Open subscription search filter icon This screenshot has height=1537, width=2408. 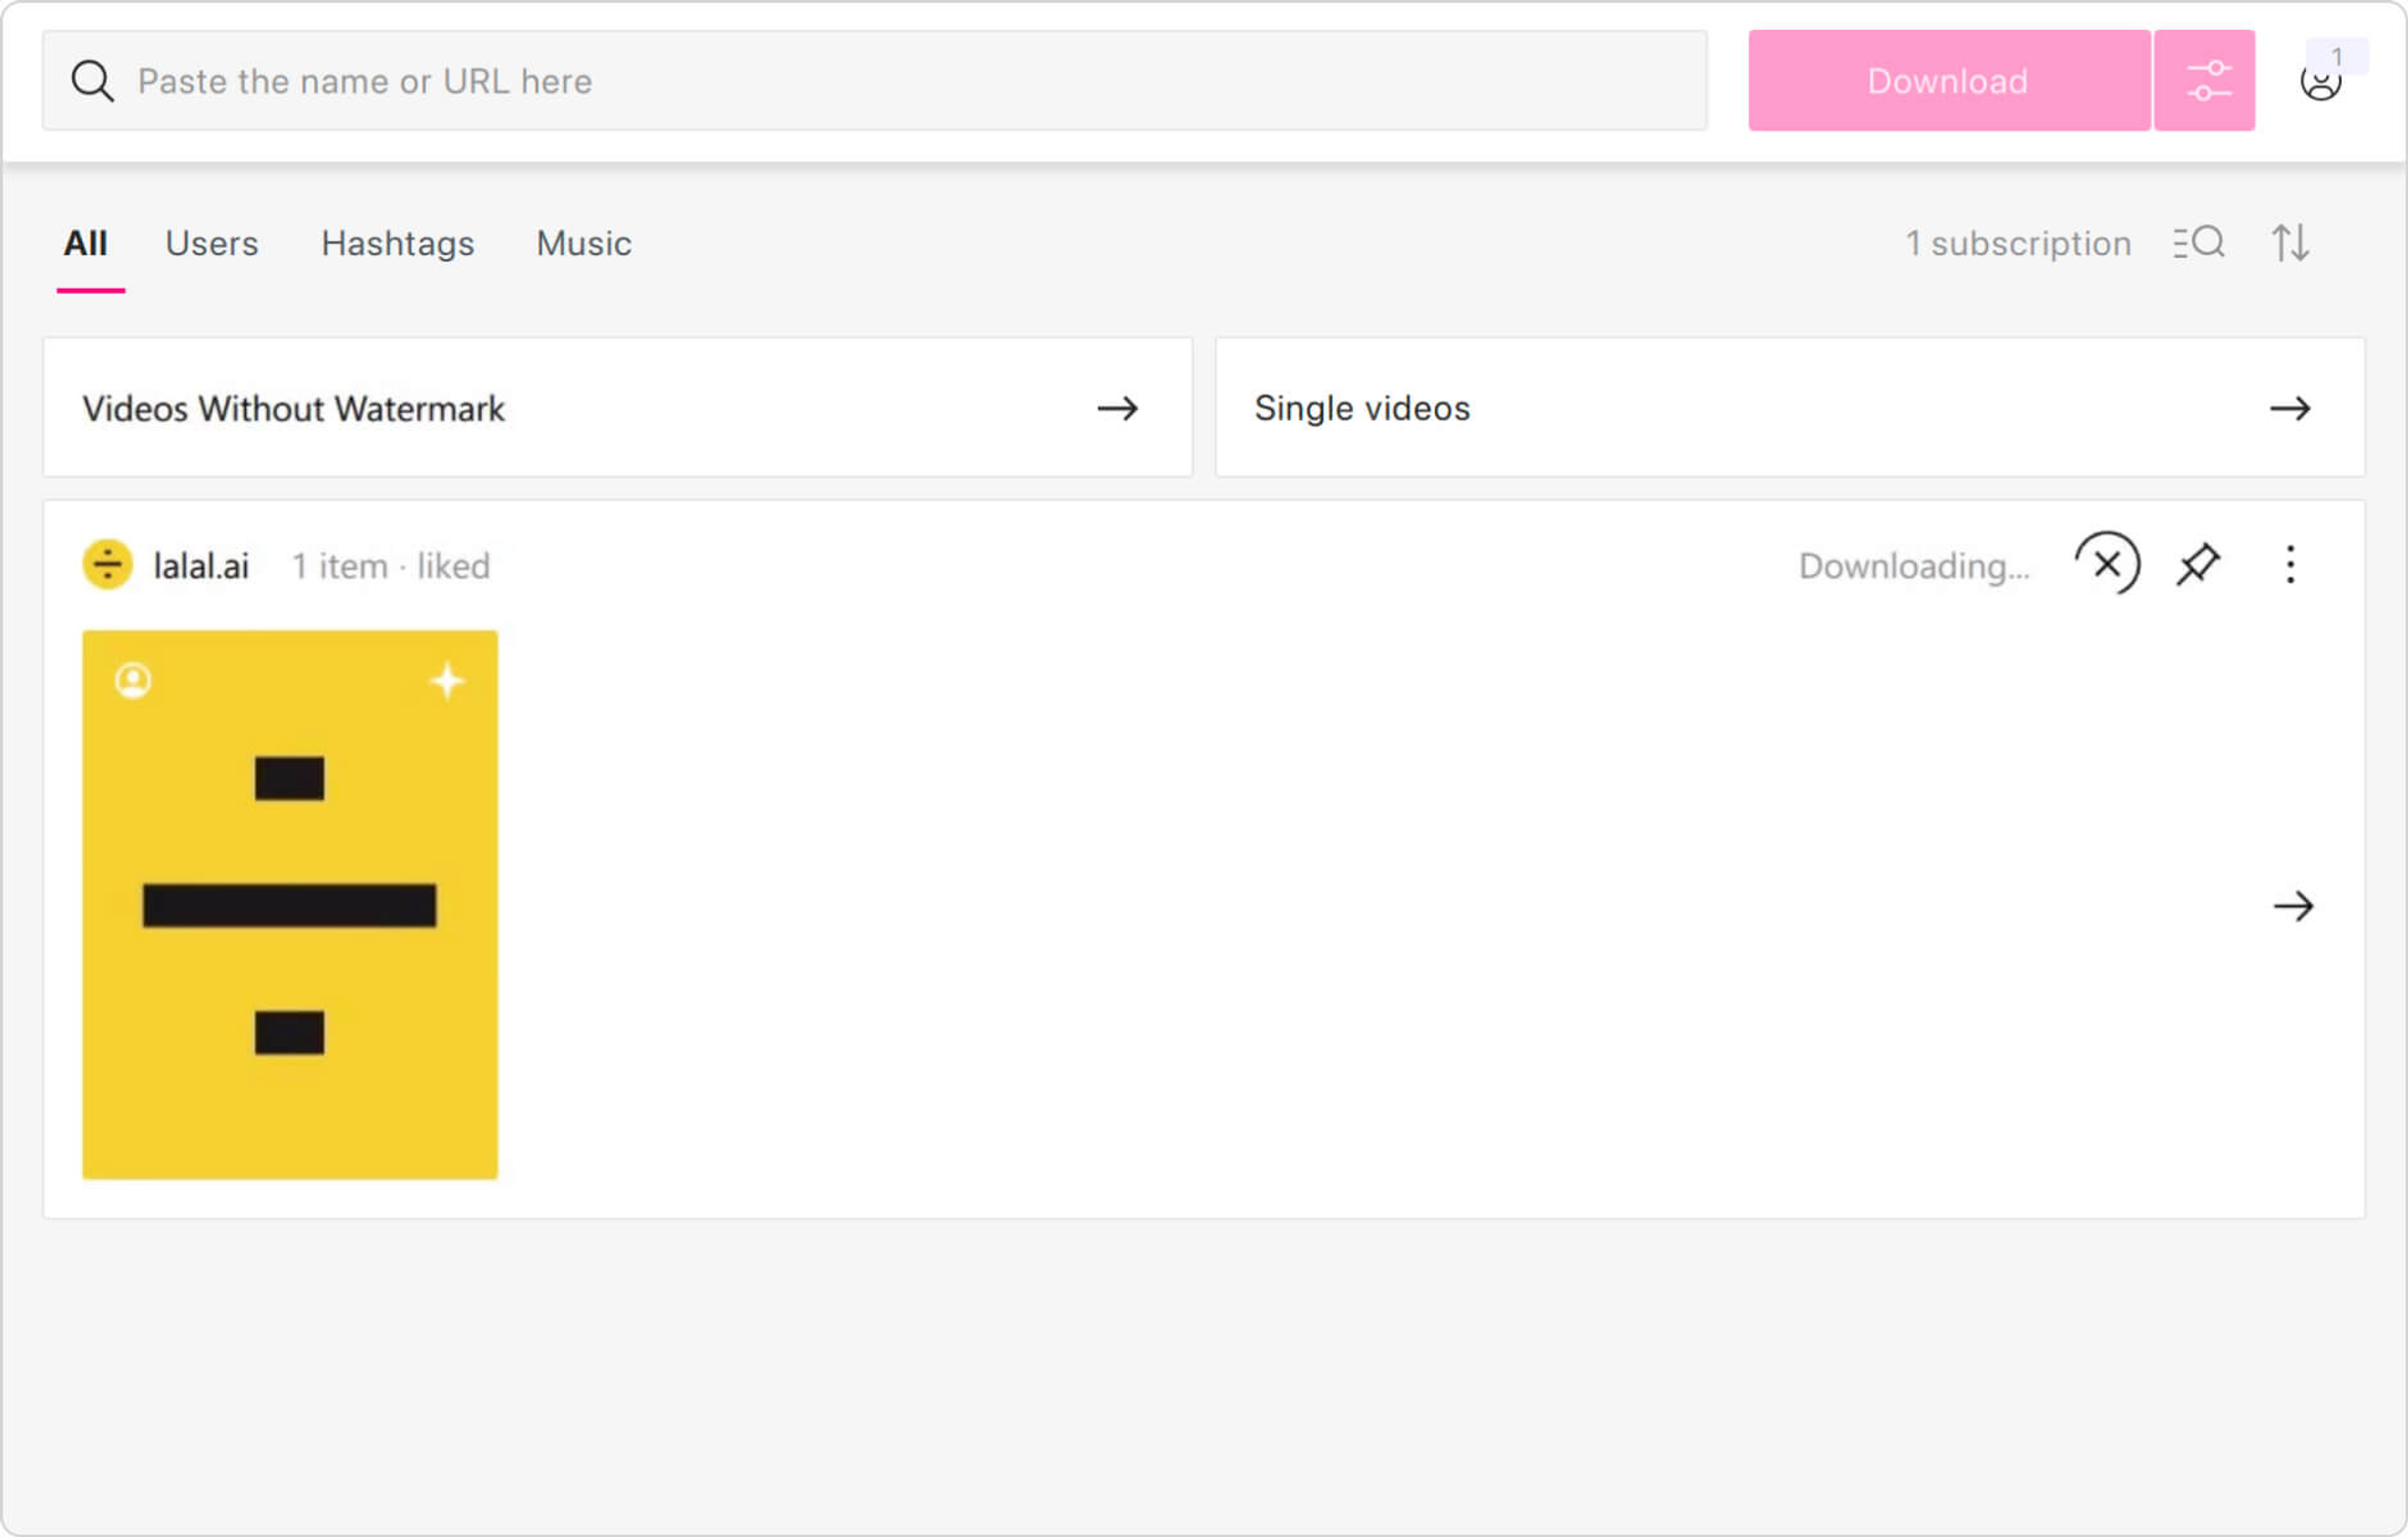[x=2197, y=243]
